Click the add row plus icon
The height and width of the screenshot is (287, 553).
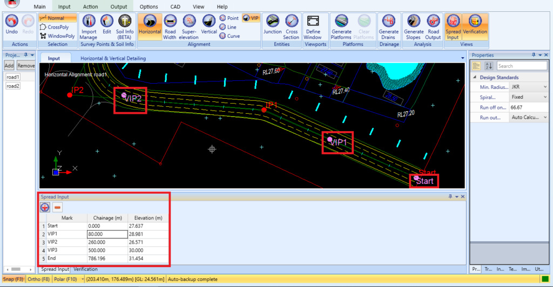(x=45, y=207)
